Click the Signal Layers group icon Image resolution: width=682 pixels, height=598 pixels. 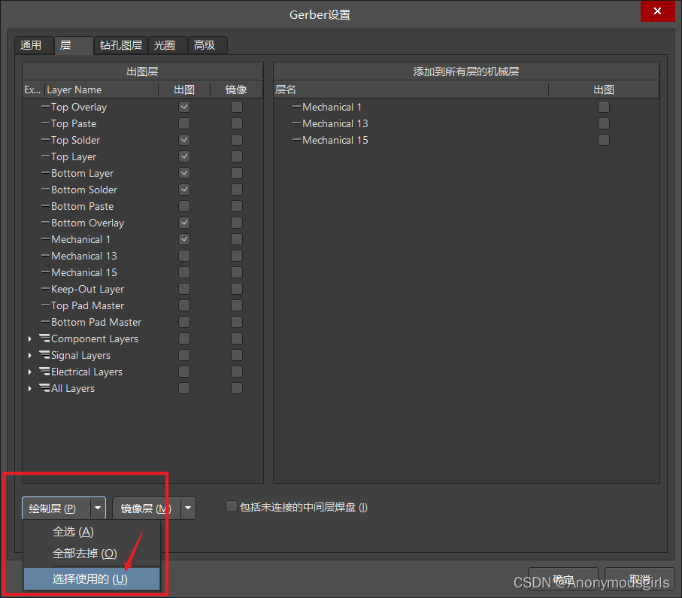coord(44,356)
